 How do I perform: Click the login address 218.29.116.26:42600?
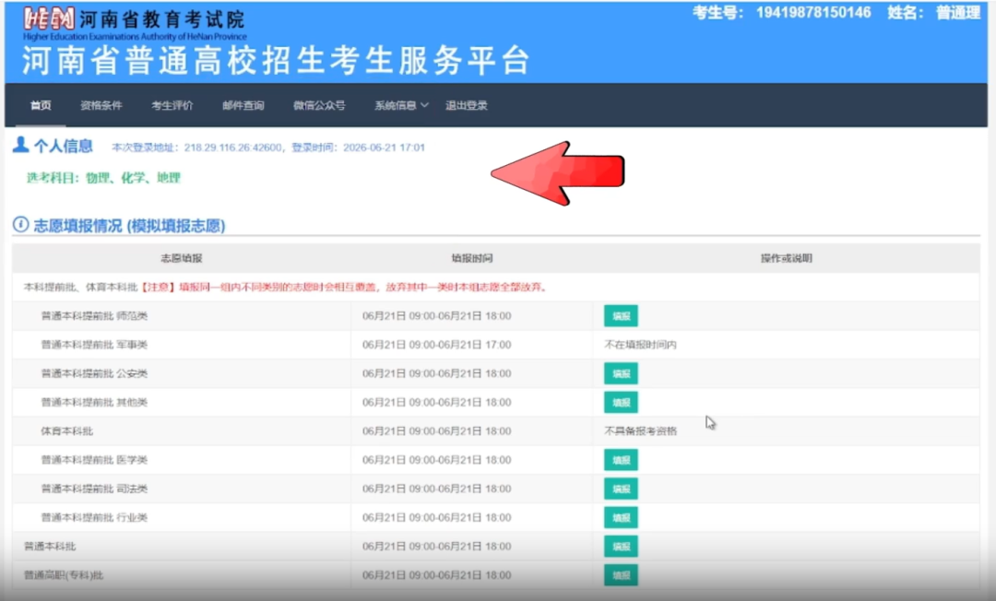coord(232,147)
